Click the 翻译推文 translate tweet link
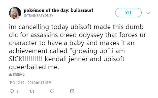Viewport: 158px width, 98px height. click(x=19, y=75)
